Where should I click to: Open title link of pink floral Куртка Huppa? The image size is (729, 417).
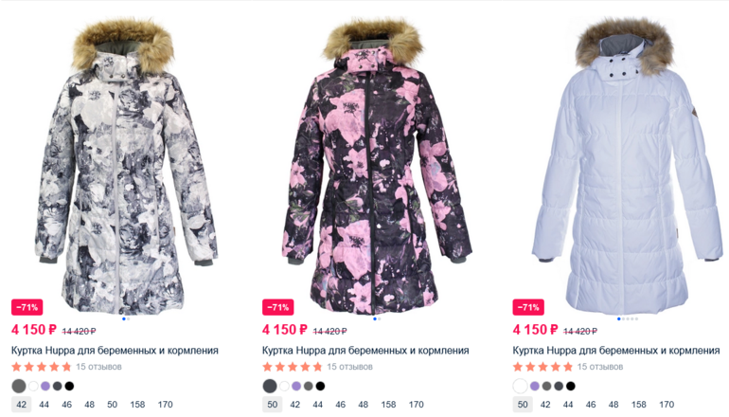coord(365,351)
